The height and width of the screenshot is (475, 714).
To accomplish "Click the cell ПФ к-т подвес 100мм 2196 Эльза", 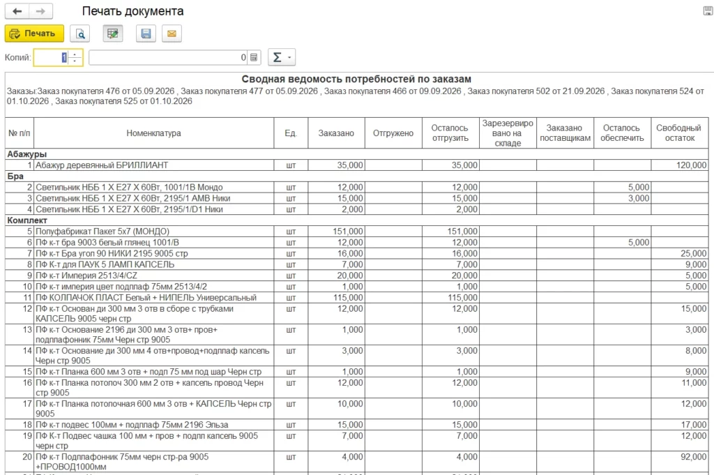I will tap(154, 425).
